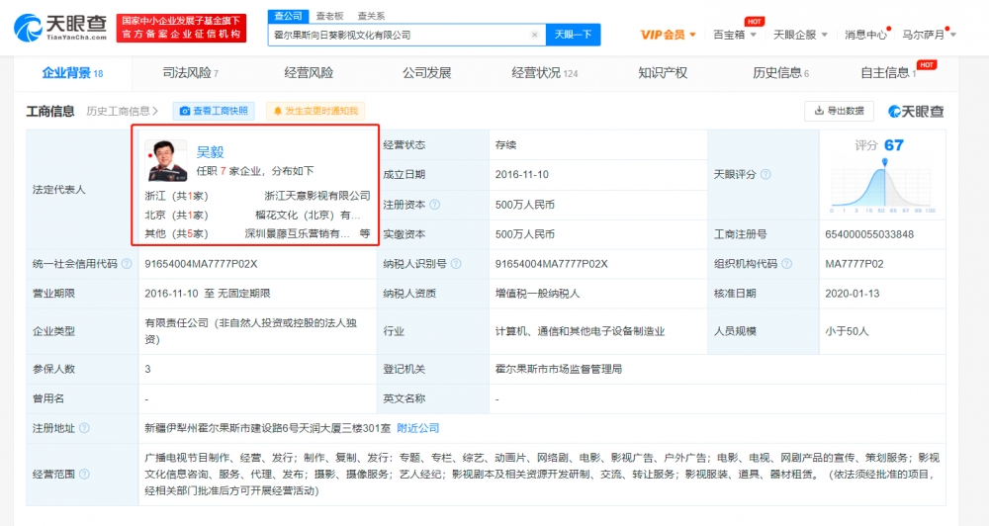This screenshot has height=526, width=989.
Task: Click the 发生变更时通知我 button
Action: pos(315,111)
